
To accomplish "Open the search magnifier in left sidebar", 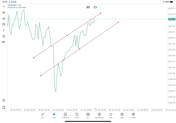I will click(4, 100).
